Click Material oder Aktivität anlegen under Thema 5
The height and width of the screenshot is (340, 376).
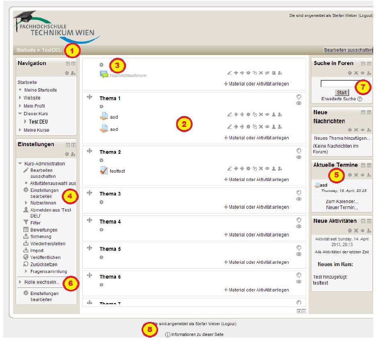coord(256,262)
